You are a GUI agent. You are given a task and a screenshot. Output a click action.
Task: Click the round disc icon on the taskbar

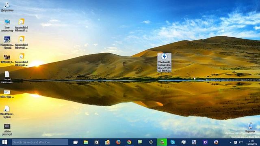tap(216, 142)
